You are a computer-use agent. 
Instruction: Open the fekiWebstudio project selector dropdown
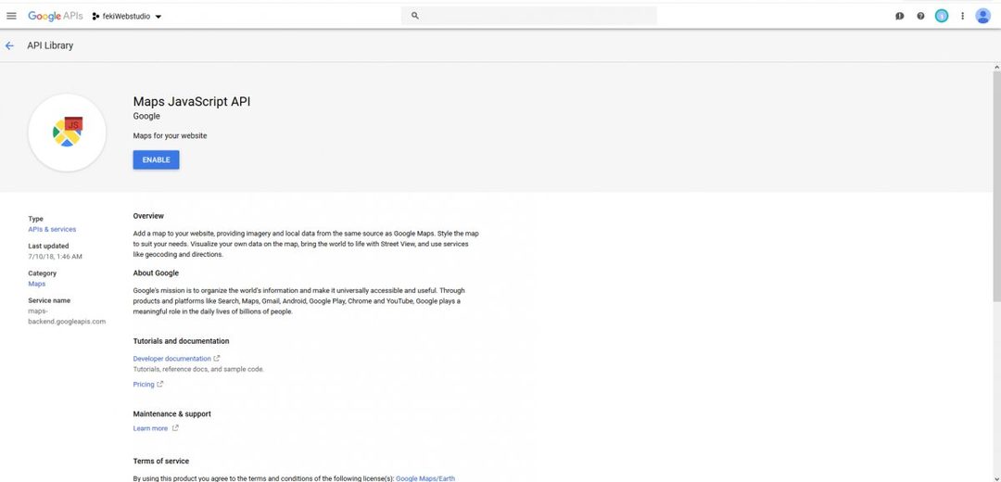coord(127,16)
